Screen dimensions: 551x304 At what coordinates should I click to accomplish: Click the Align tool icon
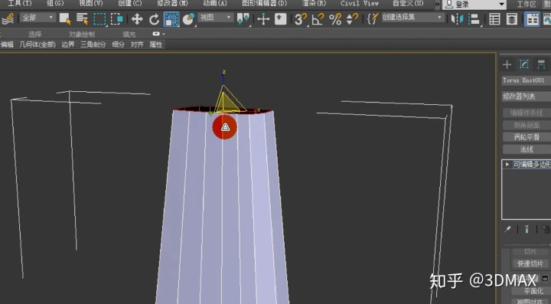tap(474, 19)
